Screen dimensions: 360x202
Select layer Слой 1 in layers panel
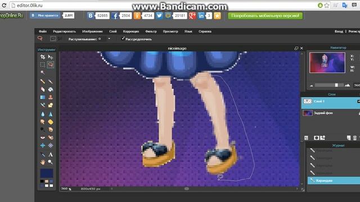(331, 103)
